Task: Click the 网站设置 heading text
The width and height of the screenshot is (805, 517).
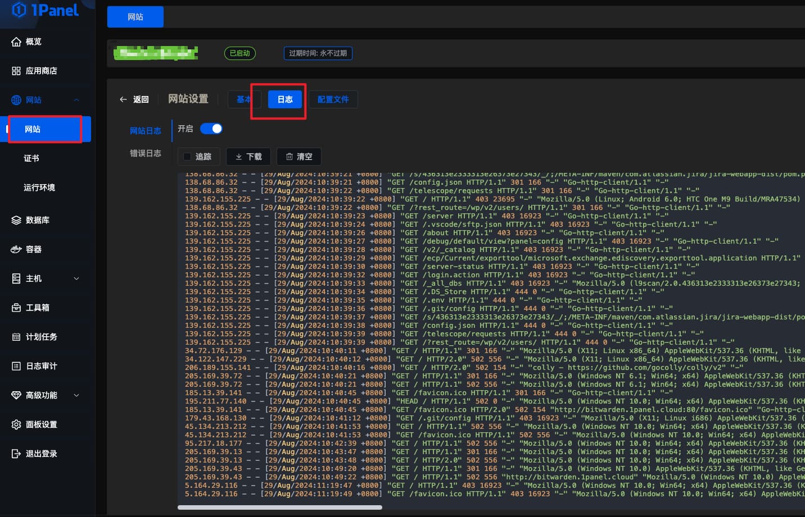Action: 188,99
